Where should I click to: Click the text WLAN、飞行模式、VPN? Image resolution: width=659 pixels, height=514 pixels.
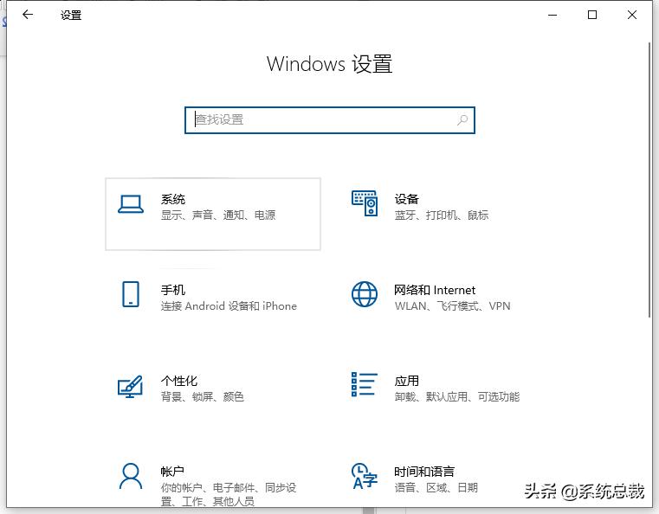(453, 305)
